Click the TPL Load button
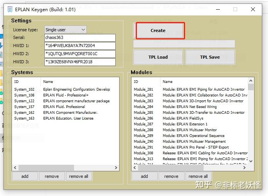The width and height of the screenshot is (268, 196). 158,57
